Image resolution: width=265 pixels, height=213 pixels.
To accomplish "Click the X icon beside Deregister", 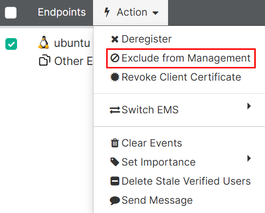I will [x=115, y=39].
